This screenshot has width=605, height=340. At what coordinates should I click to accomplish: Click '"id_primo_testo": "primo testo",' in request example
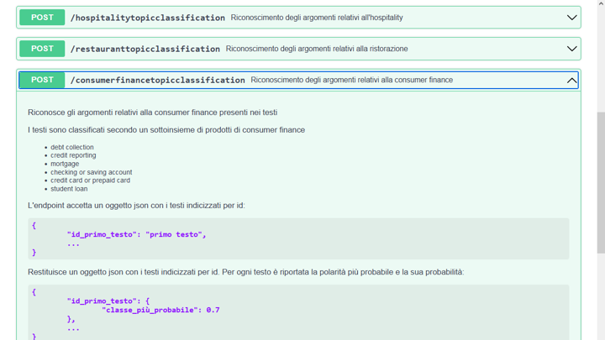click(x=137, y=234)
